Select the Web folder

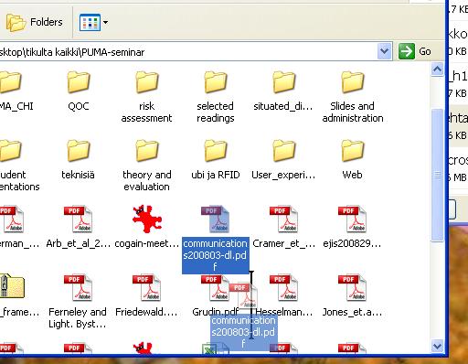click(353, 160)
